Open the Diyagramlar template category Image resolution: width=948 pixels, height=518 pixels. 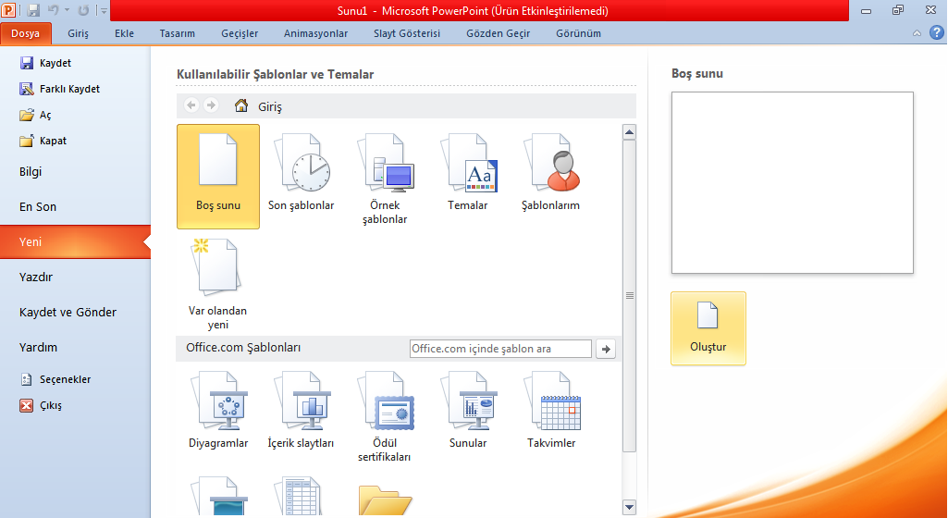(218, 411)
